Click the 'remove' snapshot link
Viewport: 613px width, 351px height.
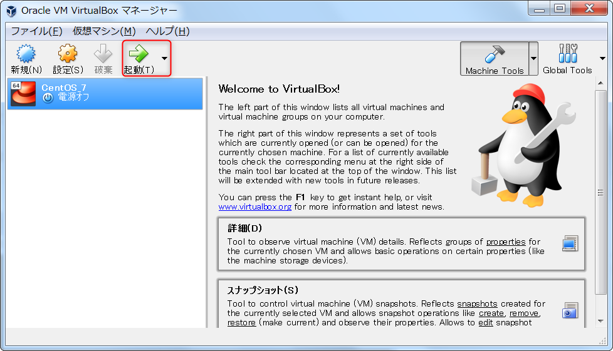pyautogui.click(x=523, y=313)
